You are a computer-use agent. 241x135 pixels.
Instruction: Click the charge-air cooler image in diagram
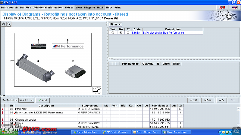click(35, 68)
